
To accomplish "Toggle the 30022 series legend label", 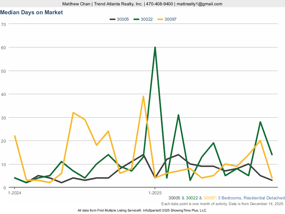I will click(147, 19).
